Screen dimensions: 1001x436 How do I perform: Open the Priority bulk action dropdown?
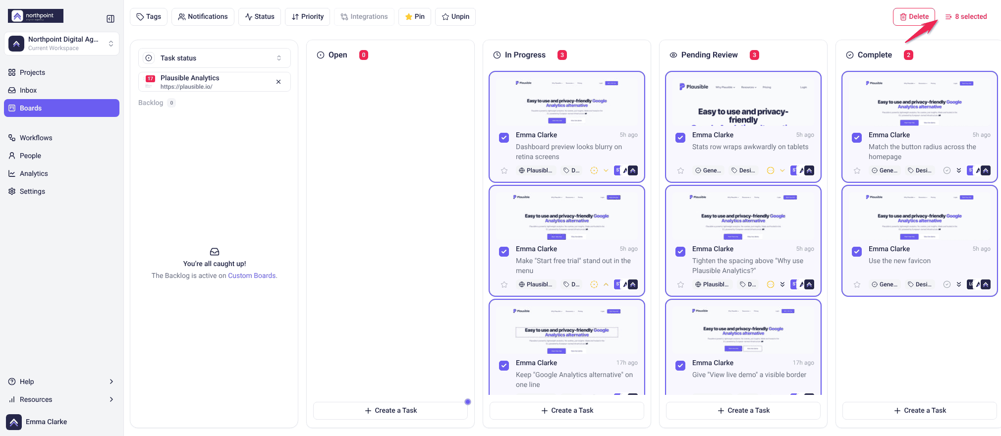308,16
